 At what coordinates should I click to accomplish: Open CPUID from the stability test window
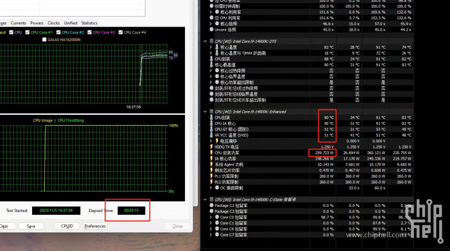point(67,226)
